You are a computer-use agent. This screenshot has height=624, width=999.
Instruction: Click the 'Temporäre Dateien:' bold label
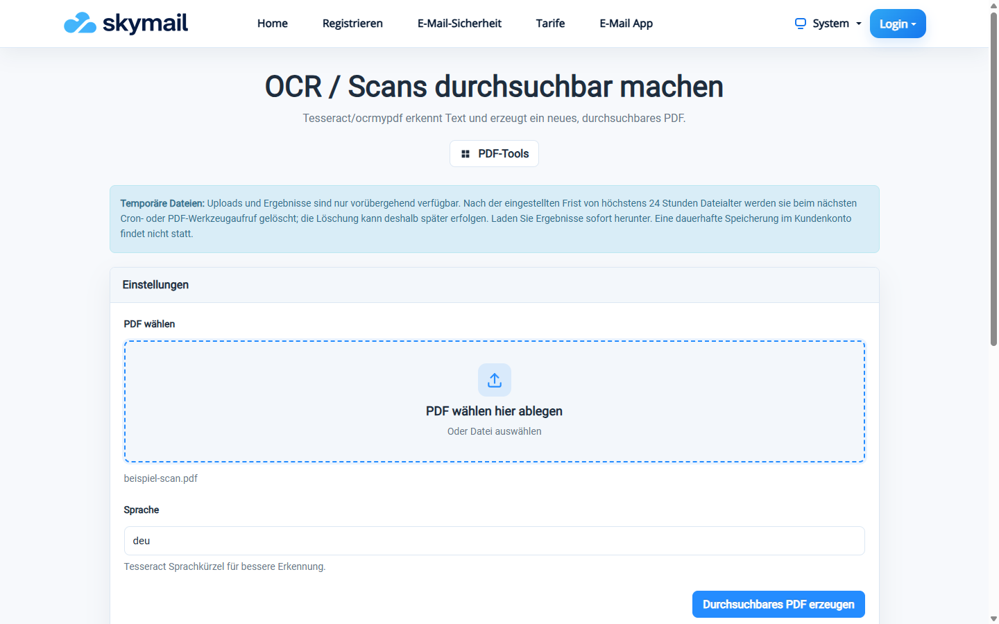click(162, 203)
